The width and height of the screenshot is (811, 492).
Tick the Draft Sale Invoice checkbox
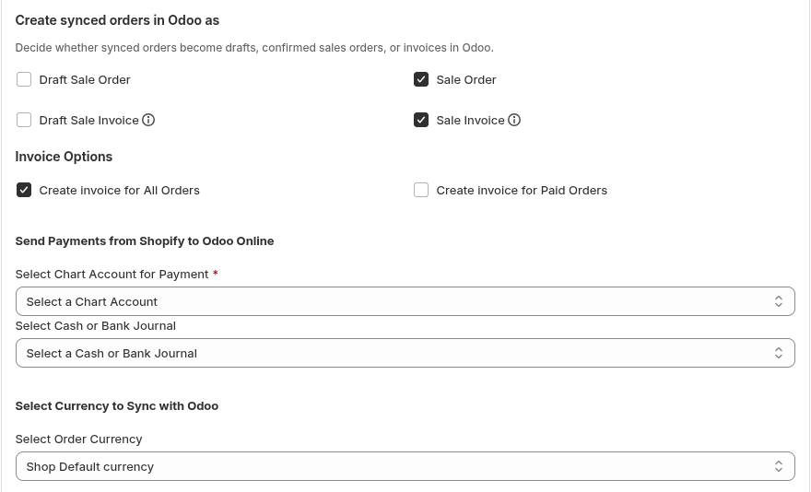tap(24, 120)
